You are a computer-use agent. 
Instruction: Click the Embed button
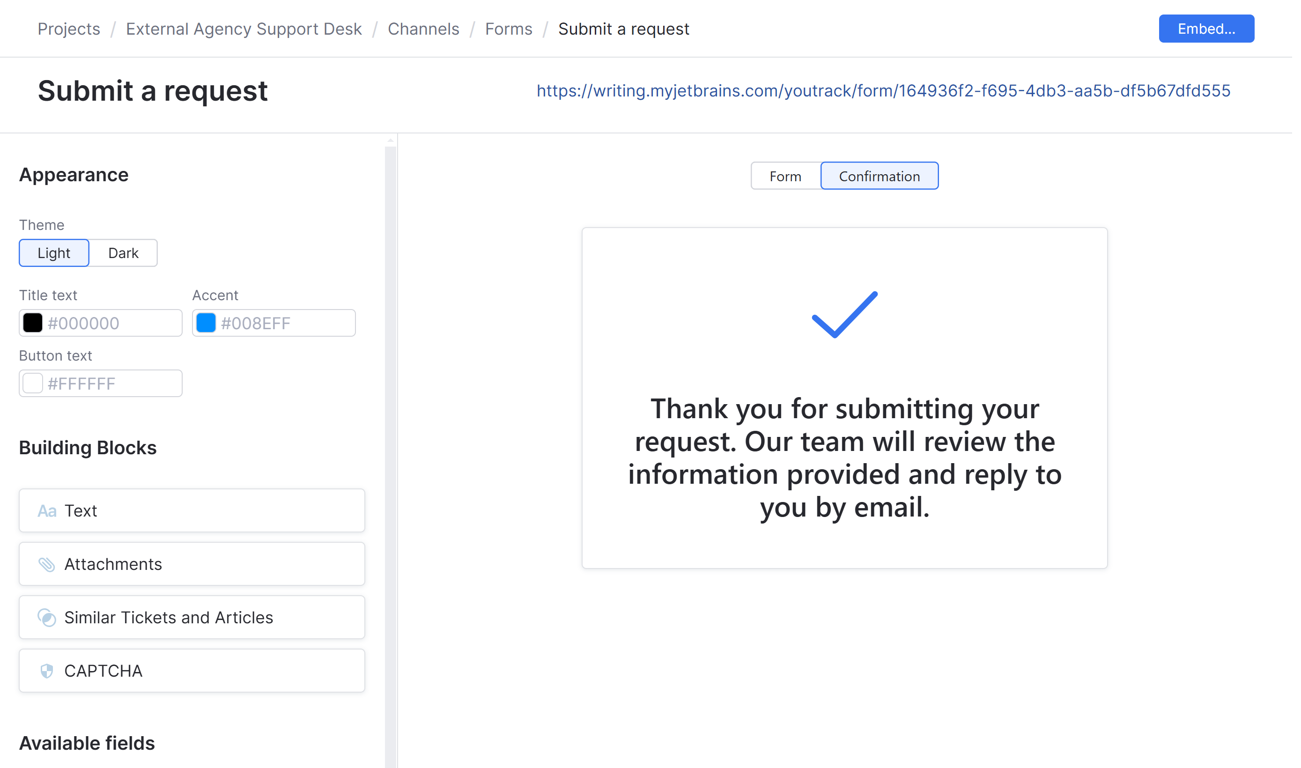[1206, 29]
